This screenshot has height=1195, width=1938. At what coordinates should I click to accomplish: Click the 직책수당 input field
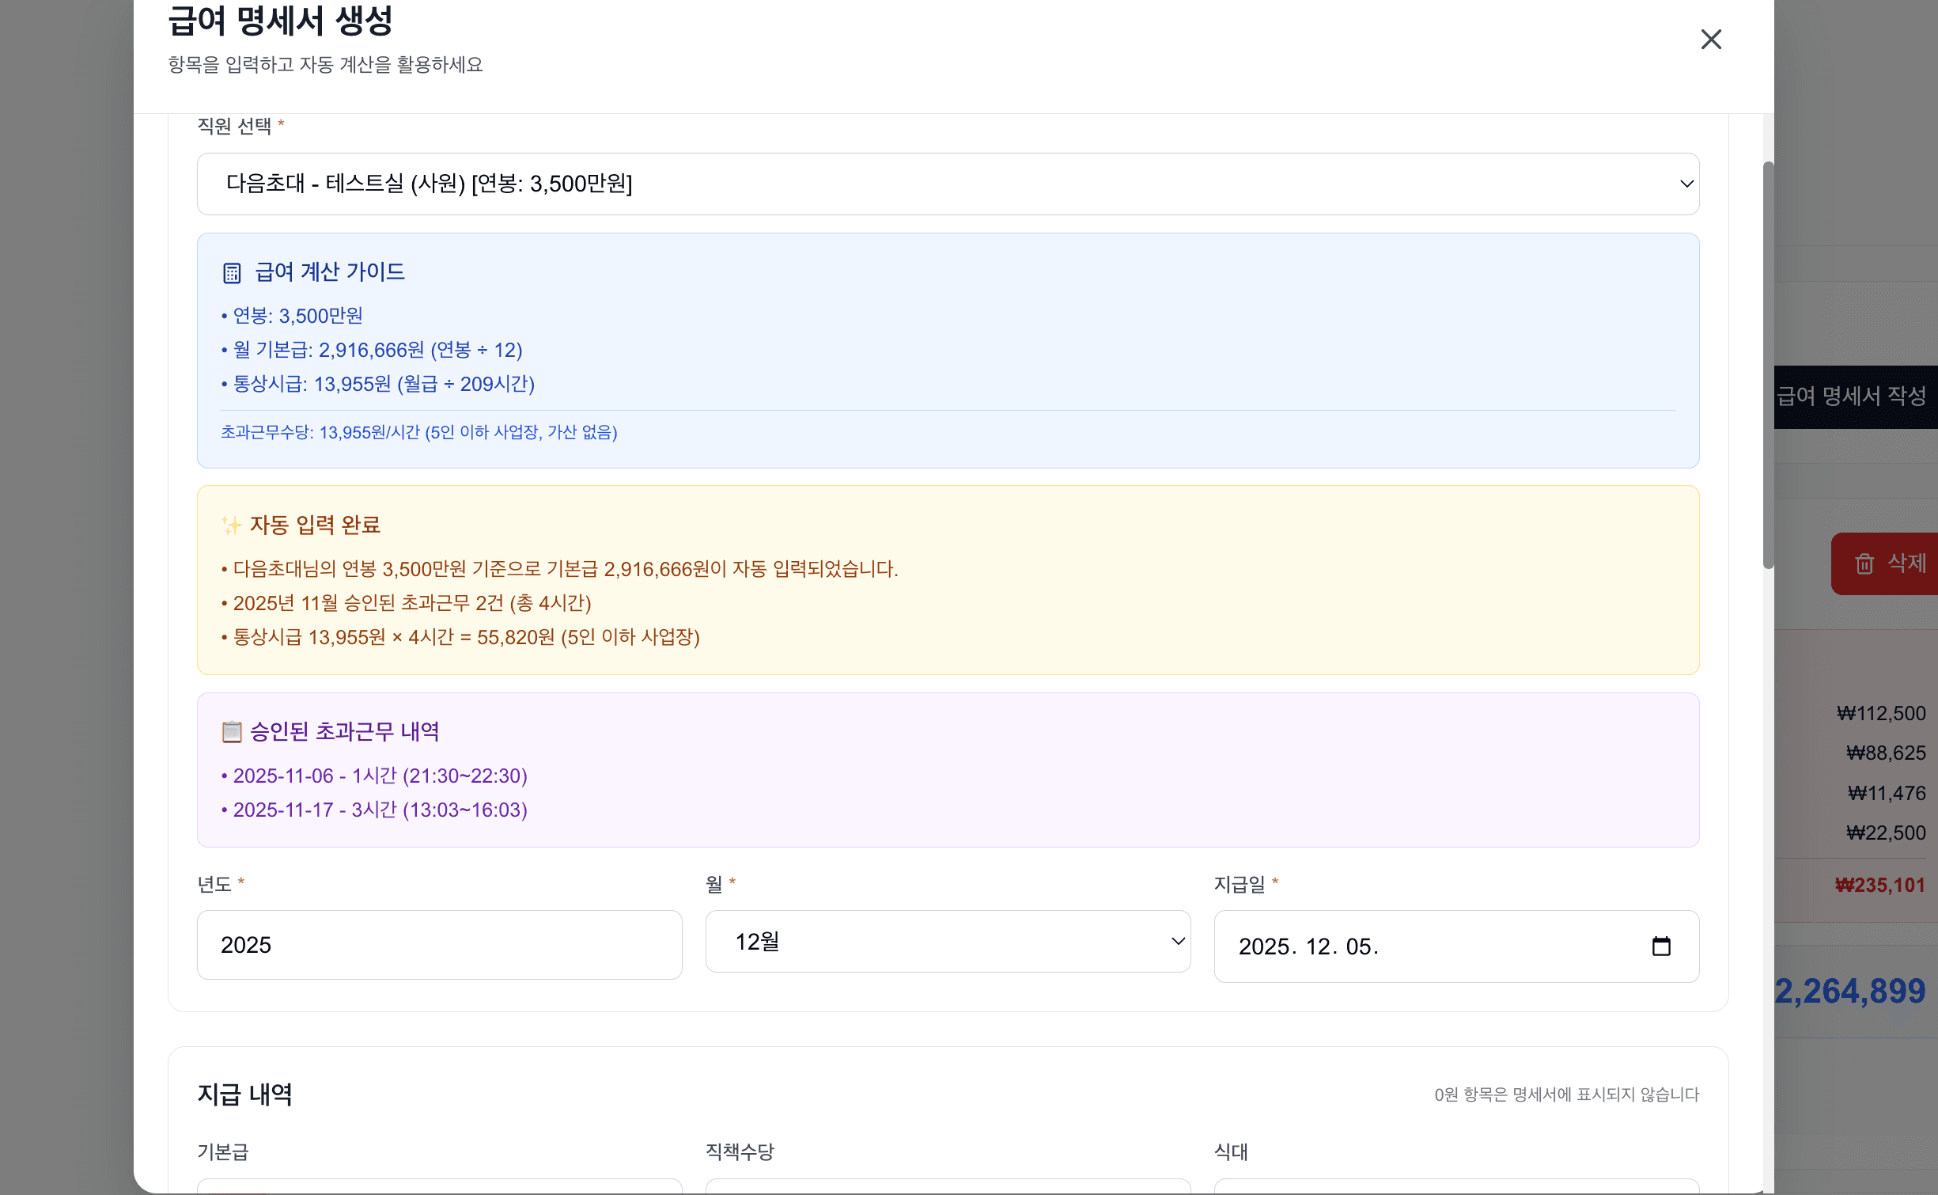pos(947,1186)
